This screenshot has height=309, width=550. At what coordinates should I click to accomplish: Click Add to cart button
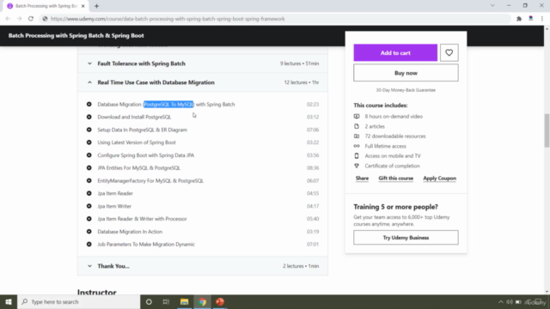[x=395, y=53]
